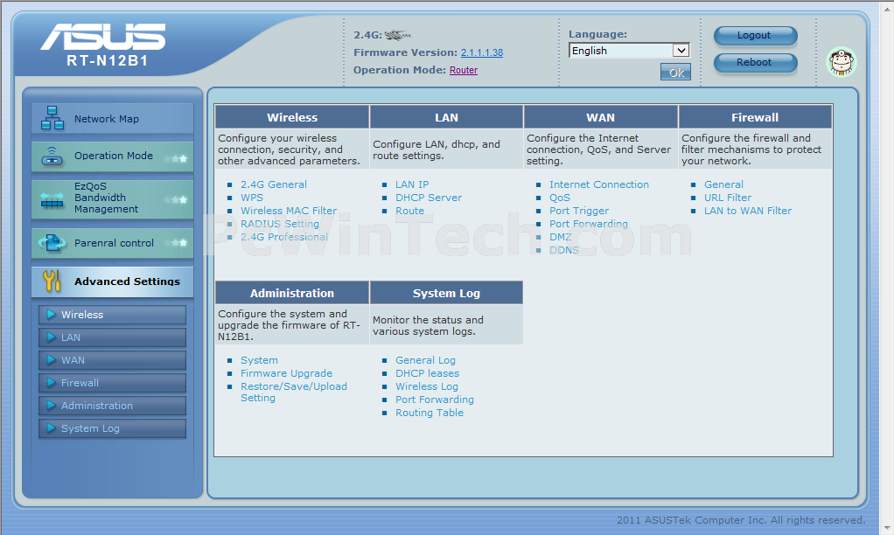
Task: Open Network Map menu item
Action: click(x=112, y=119)
